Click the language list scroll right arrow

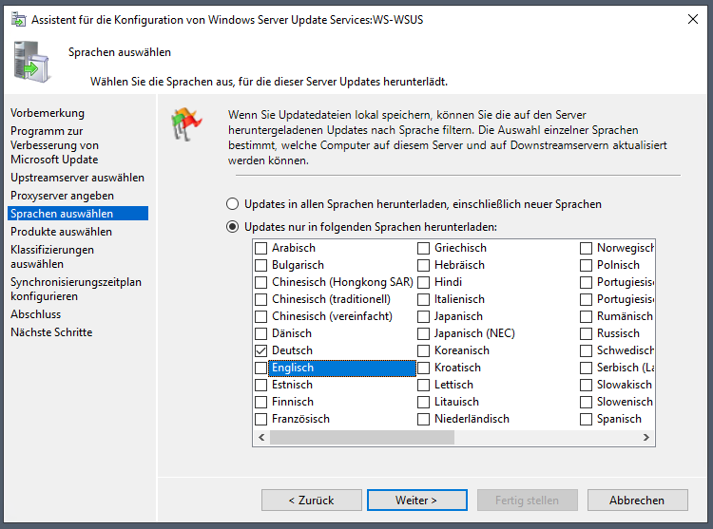click(646, 437)
